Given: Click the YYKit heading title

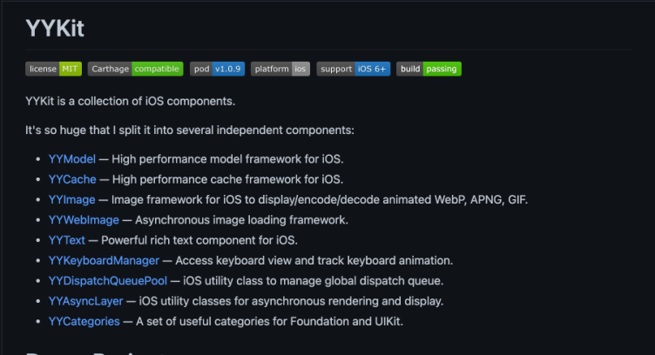Looking at the screenshot, I should coord(55,27).
